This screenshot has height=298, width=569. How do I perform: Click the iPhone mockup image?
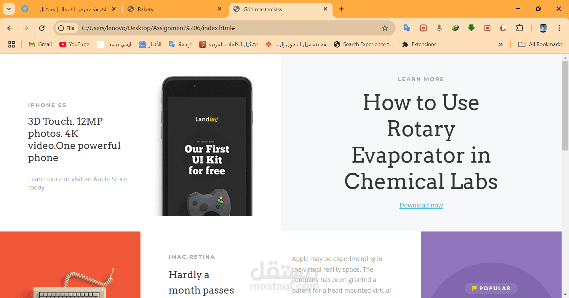(207, 146)
